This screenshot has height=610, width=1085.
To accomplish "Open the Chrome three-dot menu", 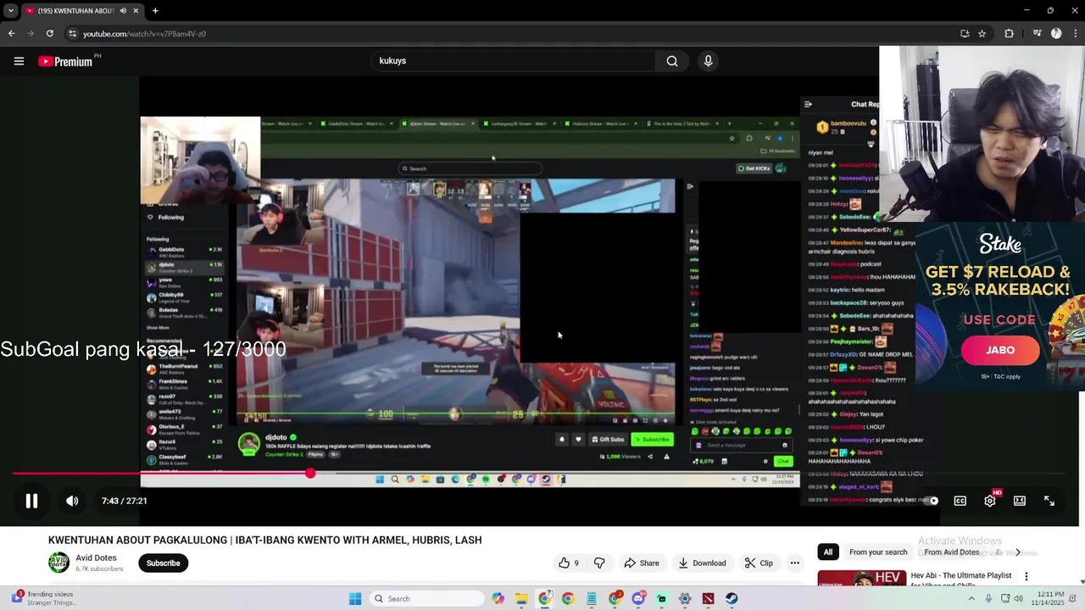I will point(1074,34).
